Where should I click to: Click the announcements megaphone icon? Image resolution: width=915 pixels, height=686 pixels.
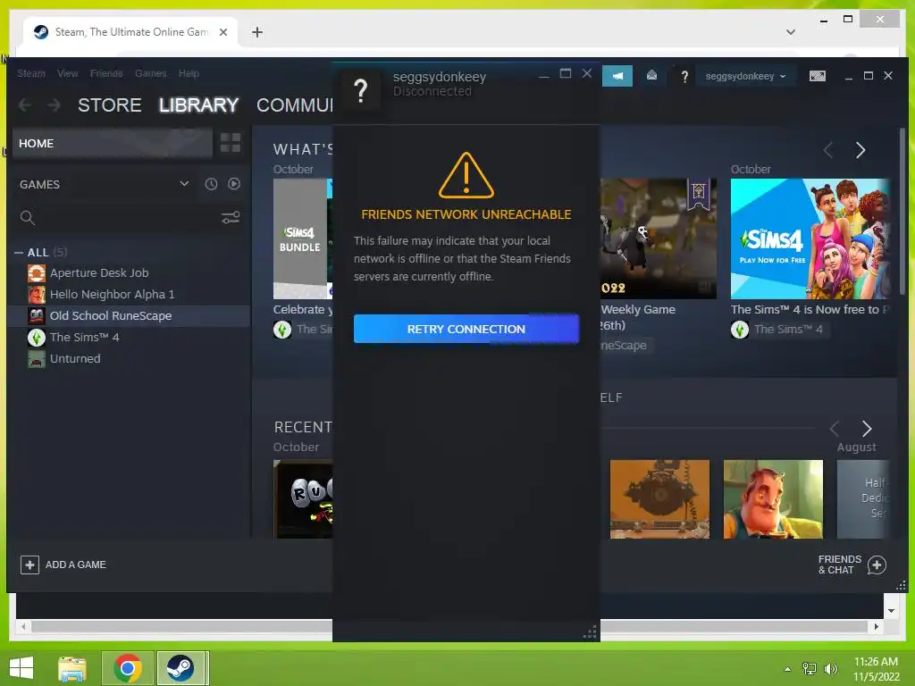click(x=617, y=76)
